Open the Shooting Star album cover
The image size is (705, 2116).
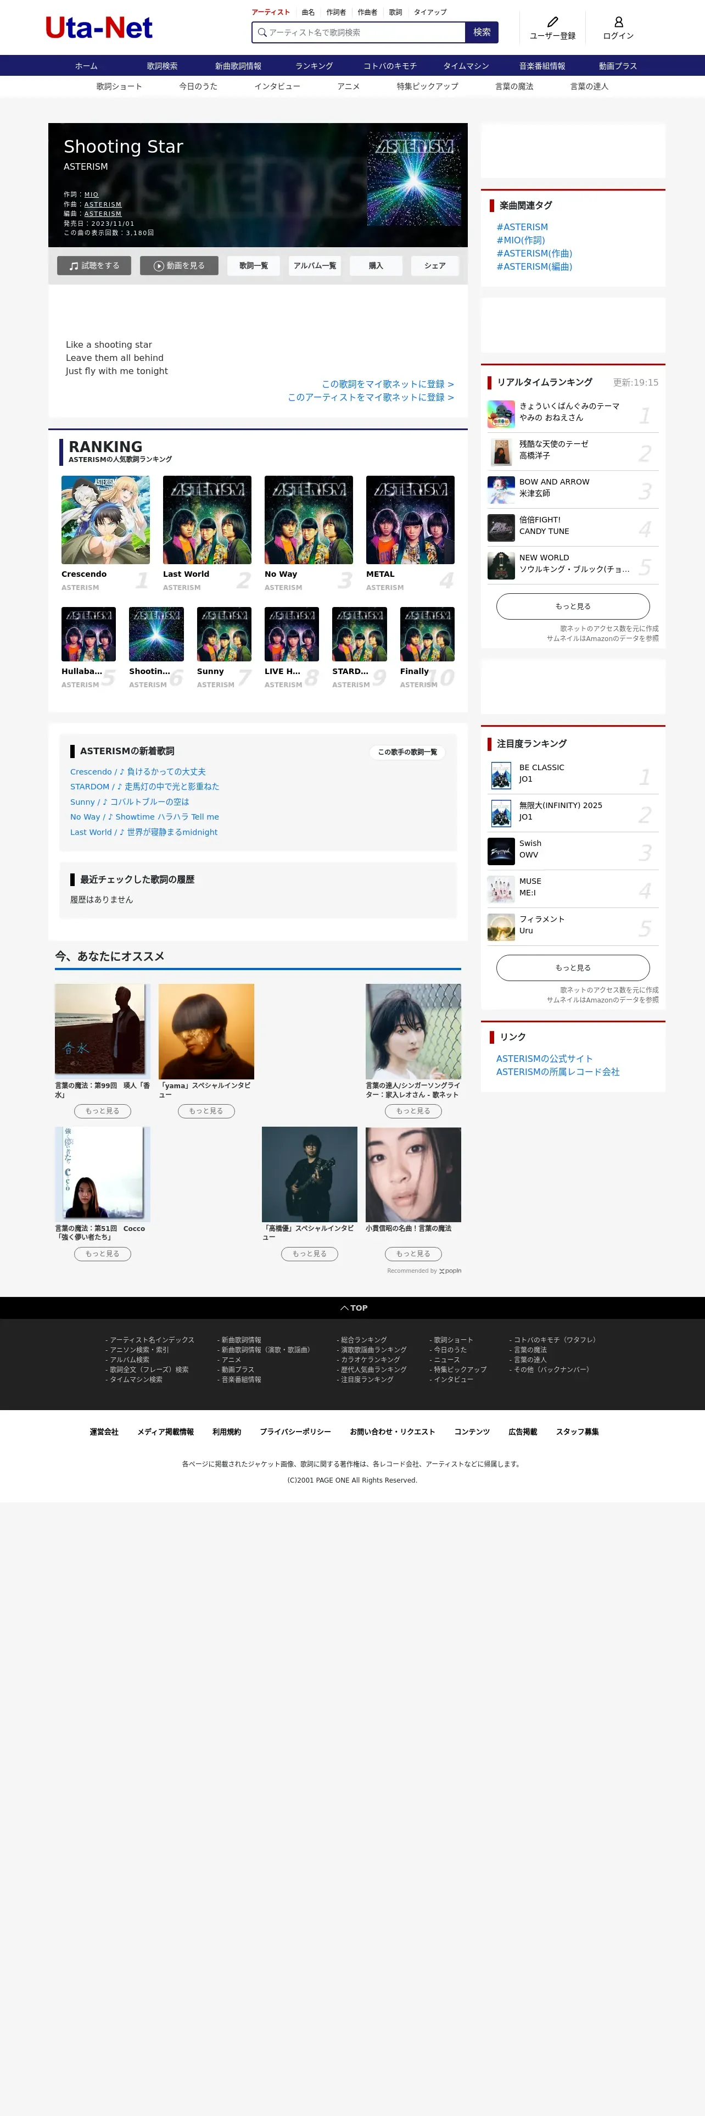413,179
